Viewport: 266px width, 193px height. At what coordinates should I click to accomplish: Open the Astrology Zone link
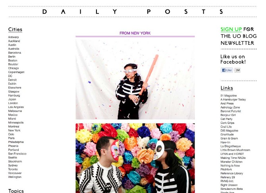coord(230,107)
